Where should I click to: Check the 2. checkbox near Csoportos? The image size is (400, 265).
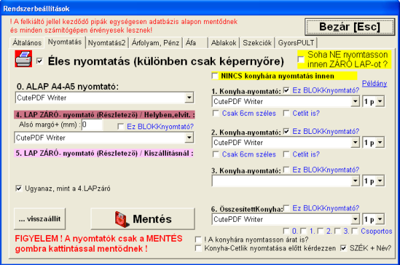pos(321,231)
